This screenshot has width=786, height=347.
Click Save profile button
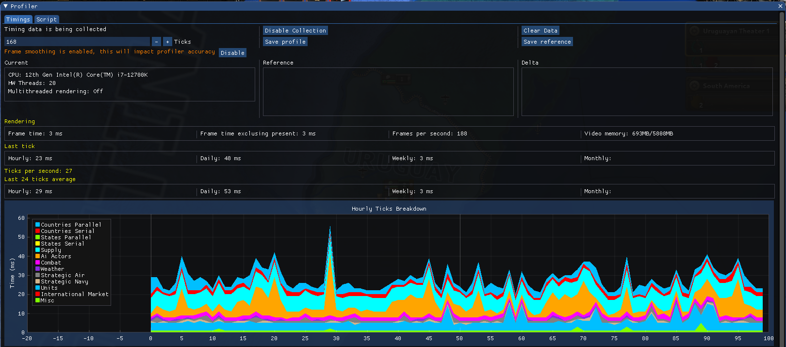coord(285,42)
